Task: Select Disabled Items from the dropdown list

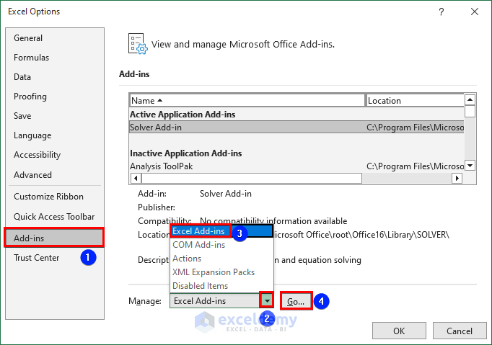Action: (x=201, y=286)
